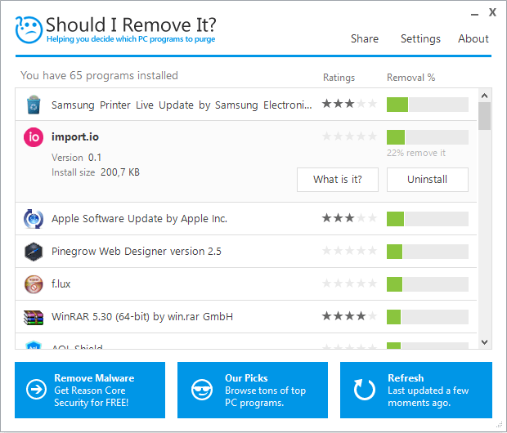The image size is (507, 433).
Task: Click the Version 0.1 text
Action: pos(76,158)
